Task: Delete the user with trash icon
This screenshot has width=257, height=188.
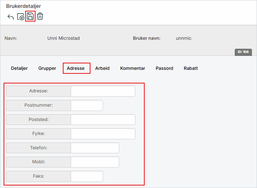Action: (x=40, y=16)
